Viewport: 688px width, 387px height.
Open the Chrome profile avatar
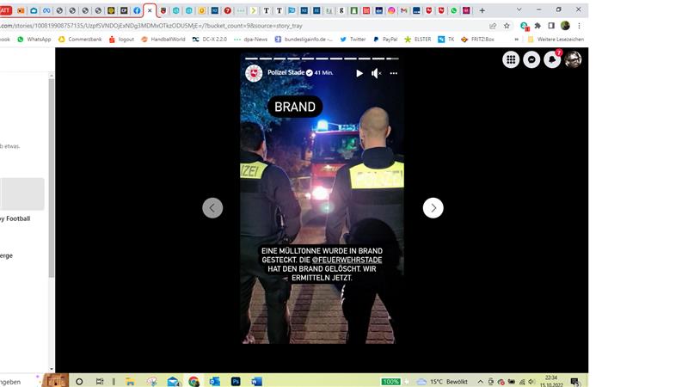pos(565,26)
